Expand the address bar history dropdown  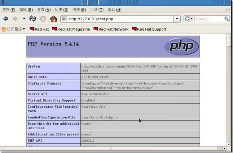(177, 19)
